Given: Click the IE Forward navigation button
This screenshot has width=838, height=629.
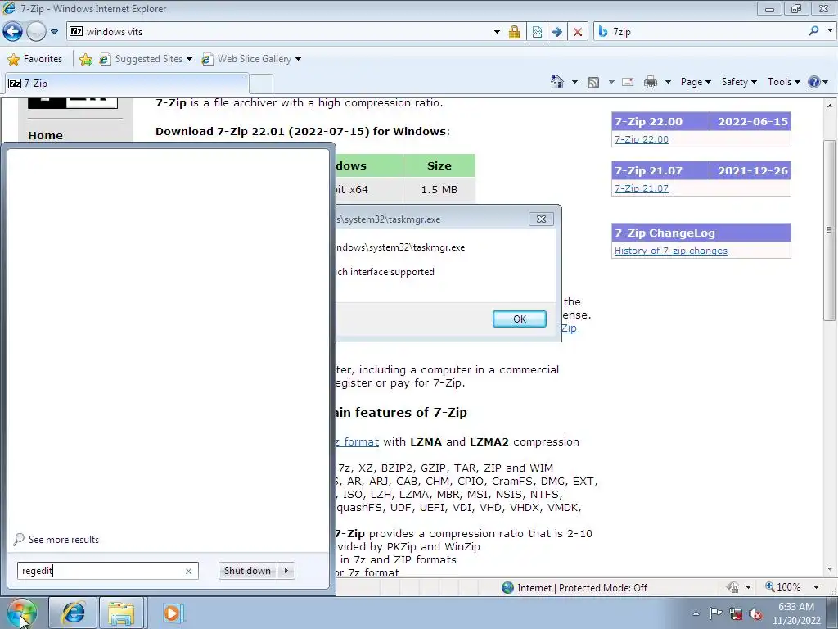Looking at the screenshot, I should 36,32.
